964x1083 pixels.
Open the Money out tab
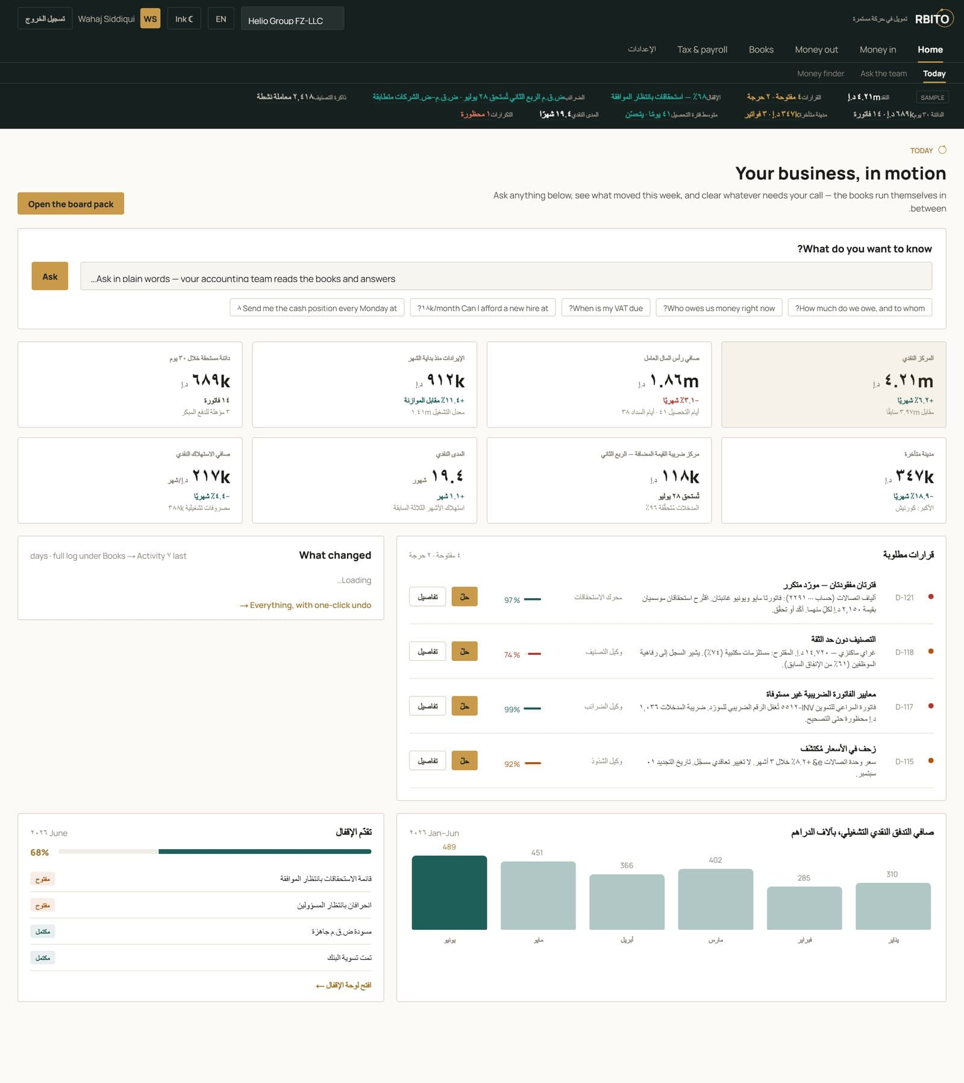[816, 49]
